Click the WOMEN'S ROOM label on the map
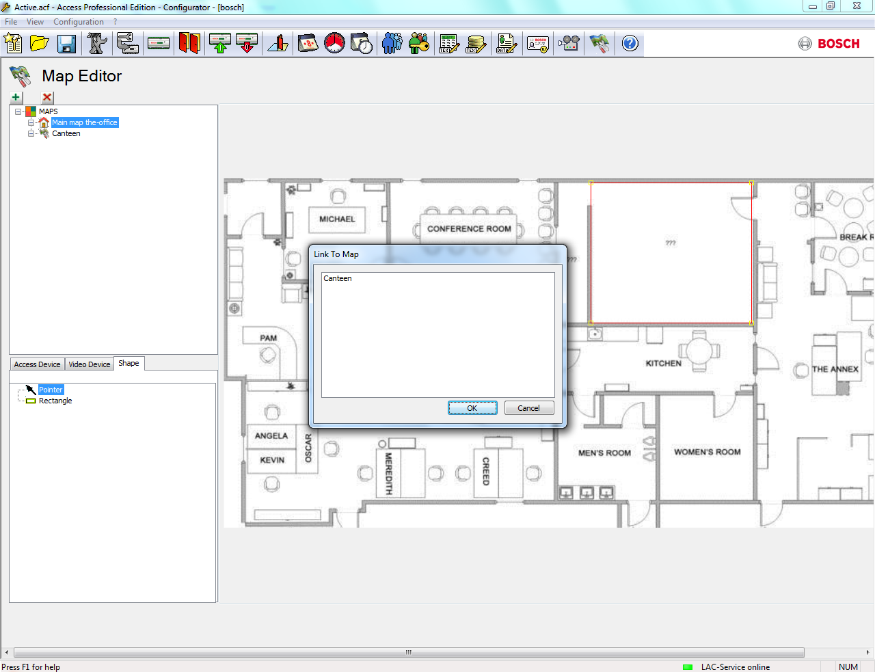Viewport: 875px width, 672px height. coord(708,452)
